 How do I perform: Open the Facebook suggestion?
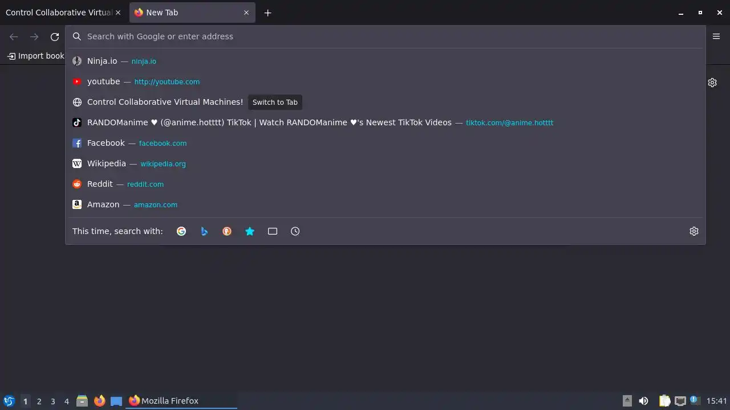coord(386,143)
